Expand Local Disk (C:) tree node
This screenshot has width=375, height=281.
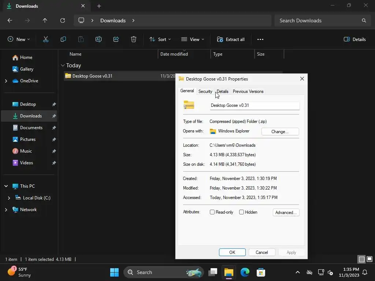[x=9, y=198]
